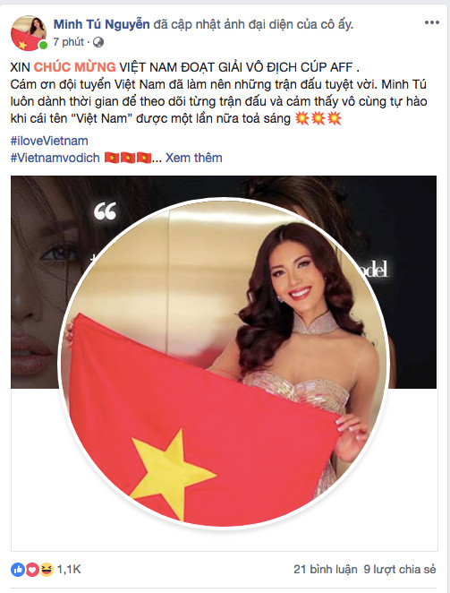Click the cover photo quotation mark icon
The width and height of the screenshot is (450, 593).
click(105, 211)
